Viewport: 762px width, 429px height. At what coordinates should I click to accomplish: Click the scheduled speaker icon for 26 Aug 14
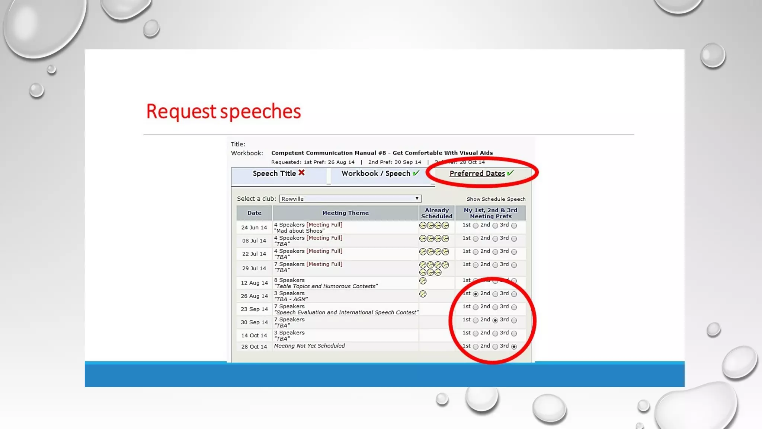pyautogui.click(x=423, y=294)
